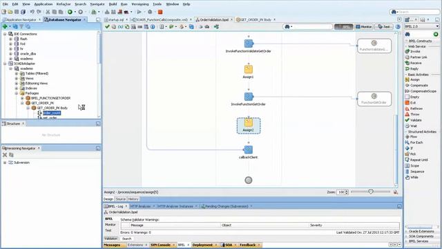This screenshot has width=442, height=249.
Task: Click the blue help question mark icon
Action: click(x=398, y=27)
